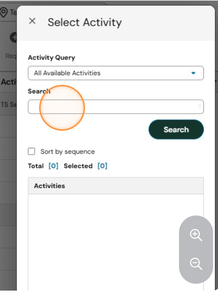
Task: Click the Activities column header
Action: [116, 186]
